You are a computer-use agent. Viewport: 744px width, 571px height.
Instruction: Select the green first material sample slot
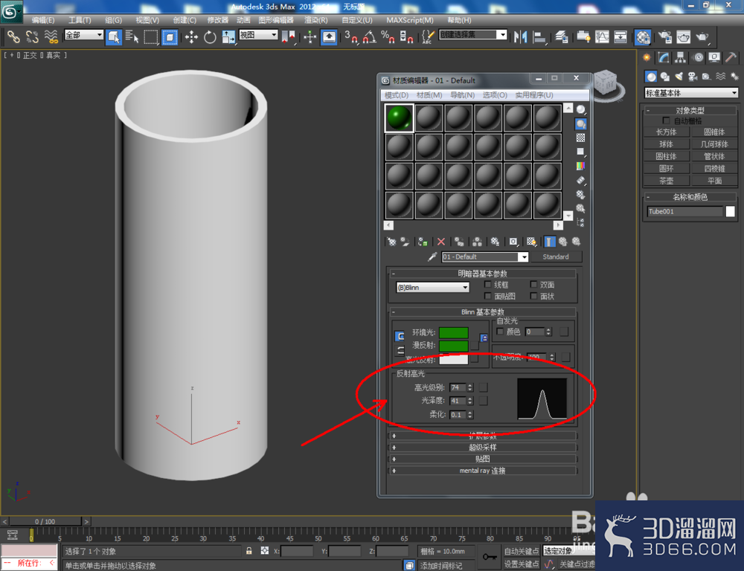(399, 117)
